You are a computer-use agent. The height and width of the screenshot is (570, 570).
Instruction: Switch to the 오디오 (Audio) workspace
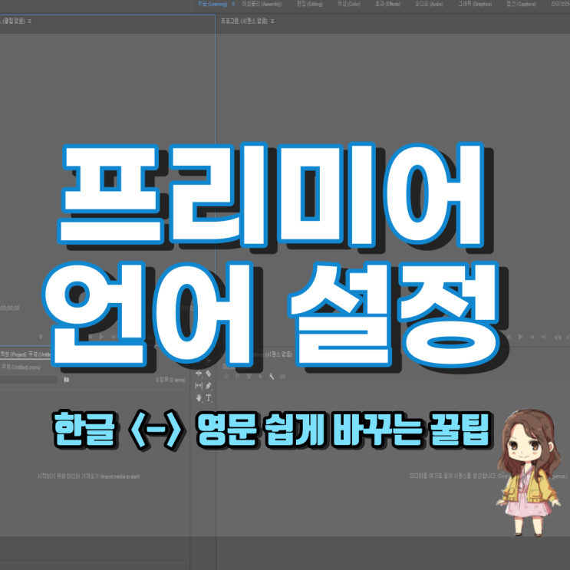coord(429,4)
